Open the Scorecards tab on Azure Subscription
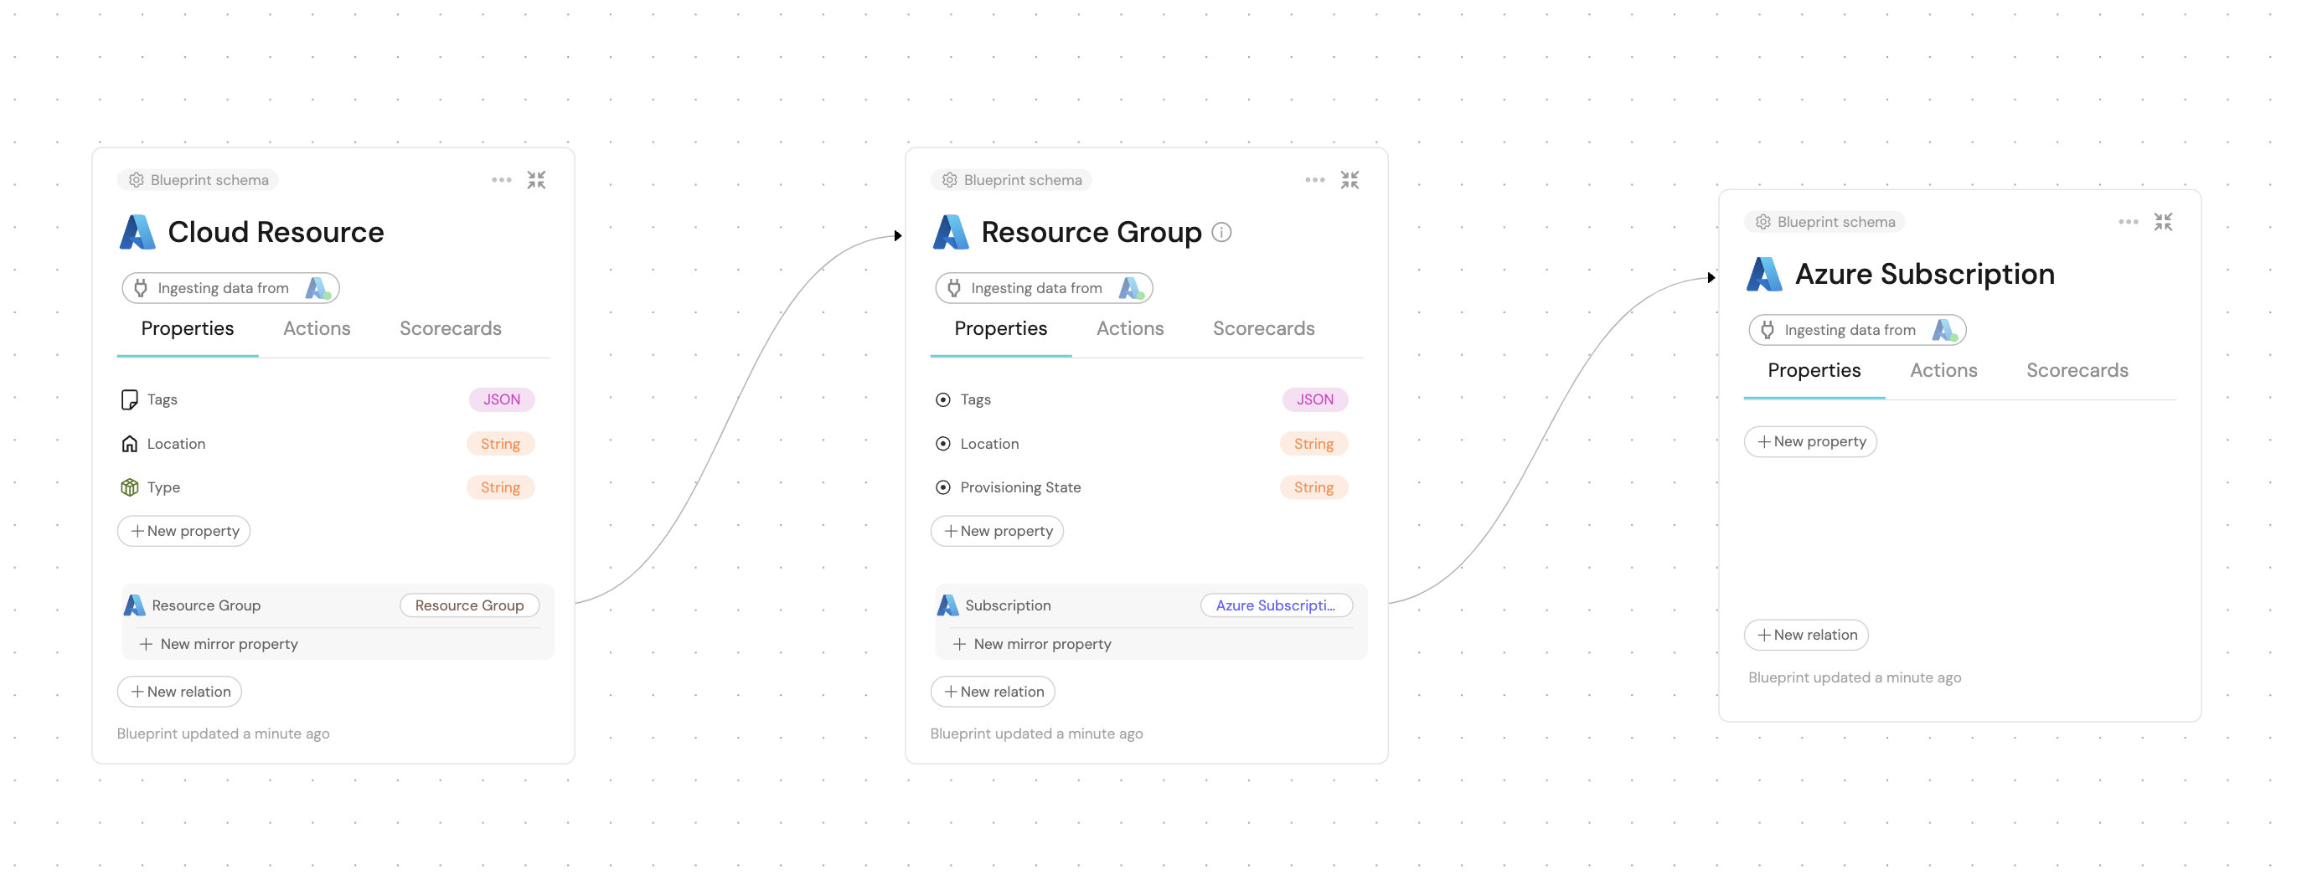2312x896 pixels. pyautogui.click(x=2077, y=369)
